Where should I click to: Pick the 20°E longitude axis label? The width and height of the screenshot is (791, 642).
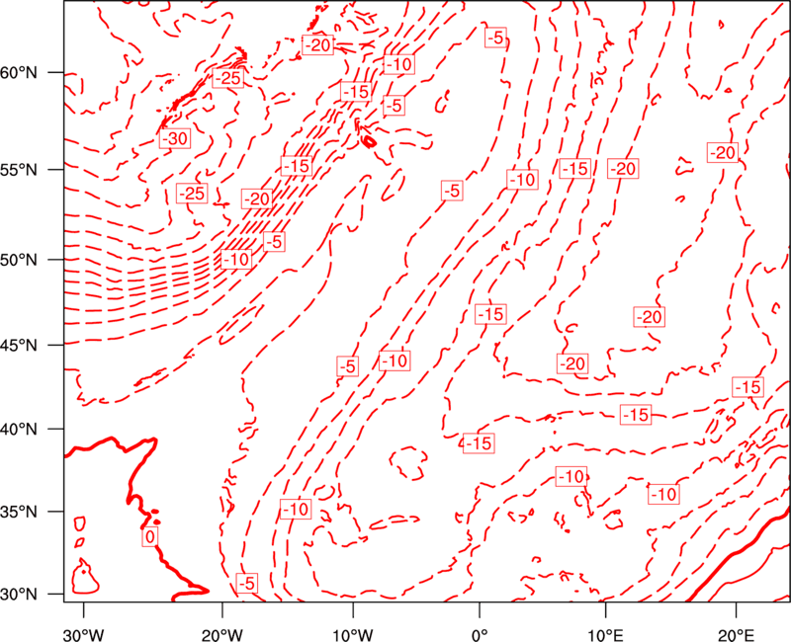736,634
